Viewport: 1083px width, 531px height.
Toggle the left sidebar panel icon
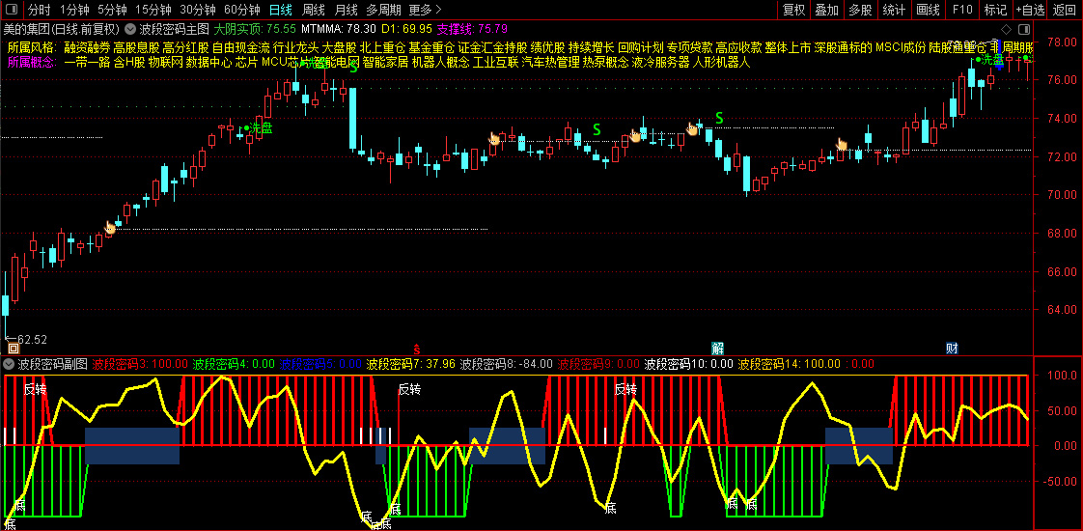(x=11, y=10)
